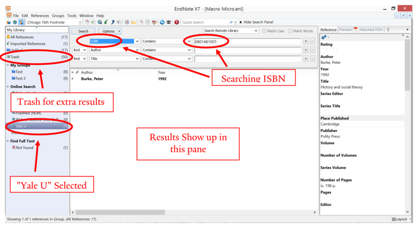Click the Sync Library toolbar icon

162,22
